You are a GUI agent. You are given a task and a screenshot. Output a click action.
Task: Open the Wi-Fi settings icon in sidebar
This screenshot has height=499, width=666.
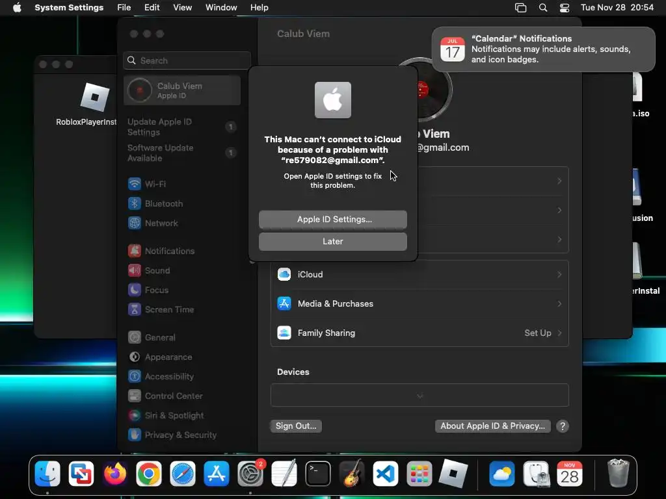(134, 184)
